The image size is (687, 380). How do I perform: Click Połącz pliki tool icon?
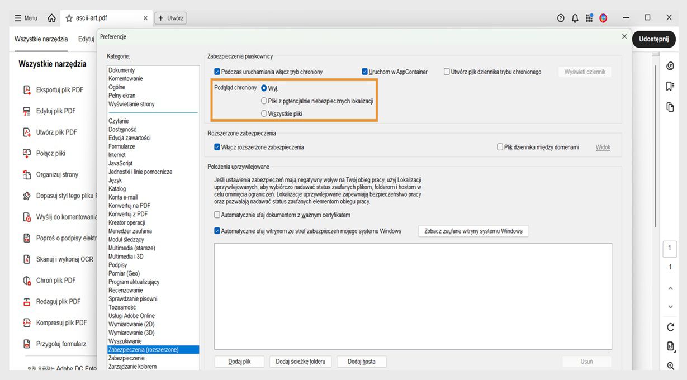26,153
